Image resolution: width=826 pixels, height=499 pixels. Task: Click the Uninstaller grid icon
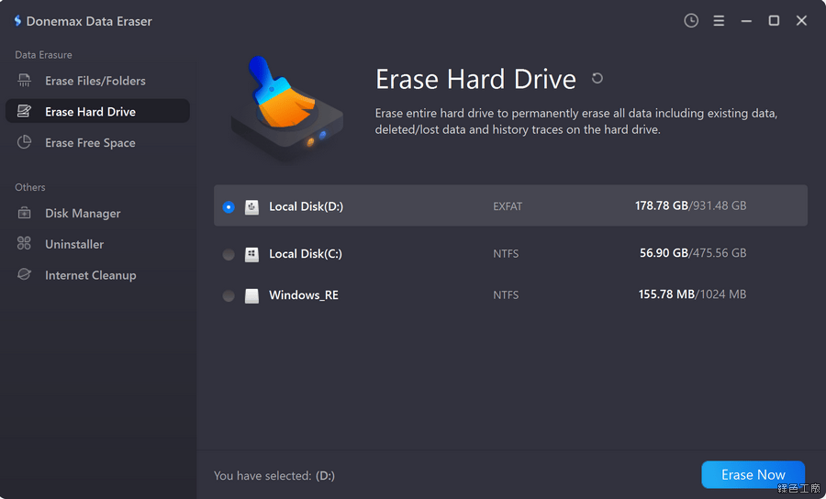tap(25, 244)
